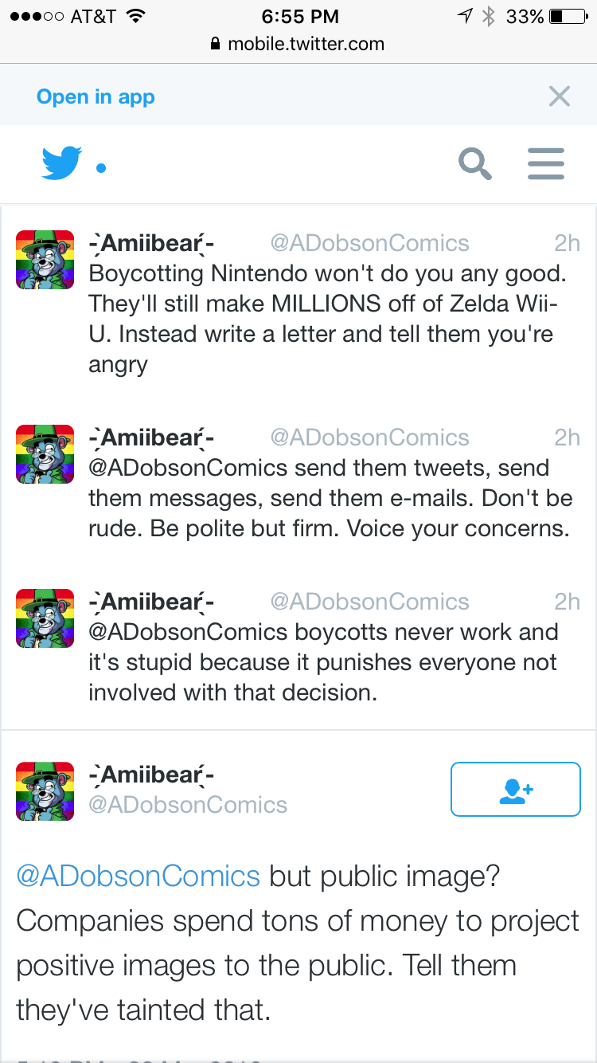Open the 2h timestamp on first tweet

567,243
